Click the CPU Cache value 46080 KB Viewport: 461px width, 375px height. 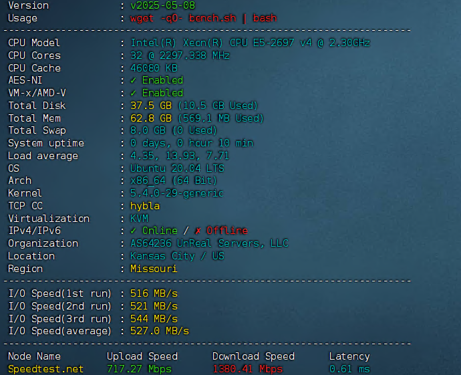(154, 68)
